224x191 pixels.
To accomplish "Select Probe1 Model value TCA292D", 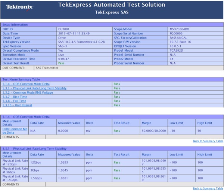I will pyautogui.click(x=176, y=51).
